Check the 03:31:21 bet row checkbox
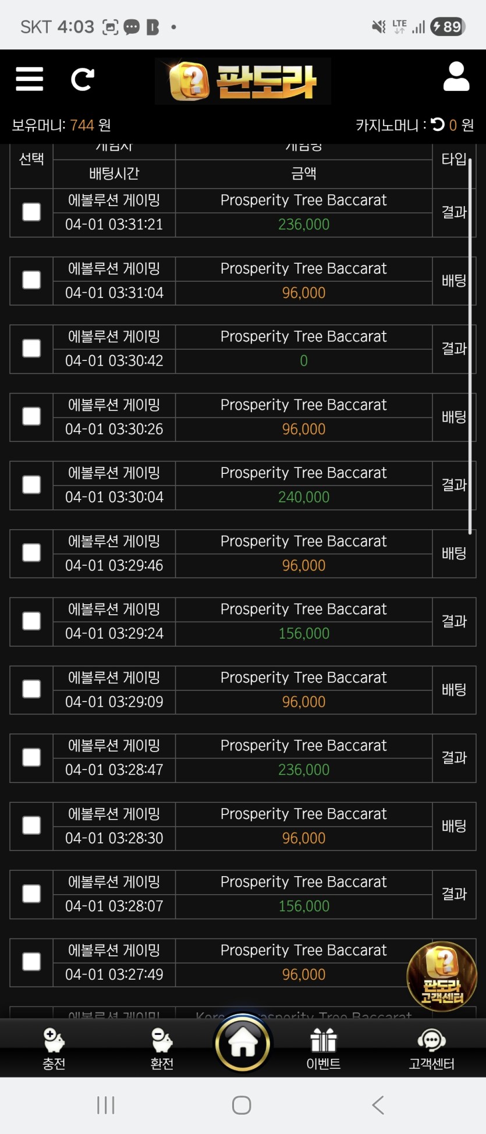 point(31,212)
